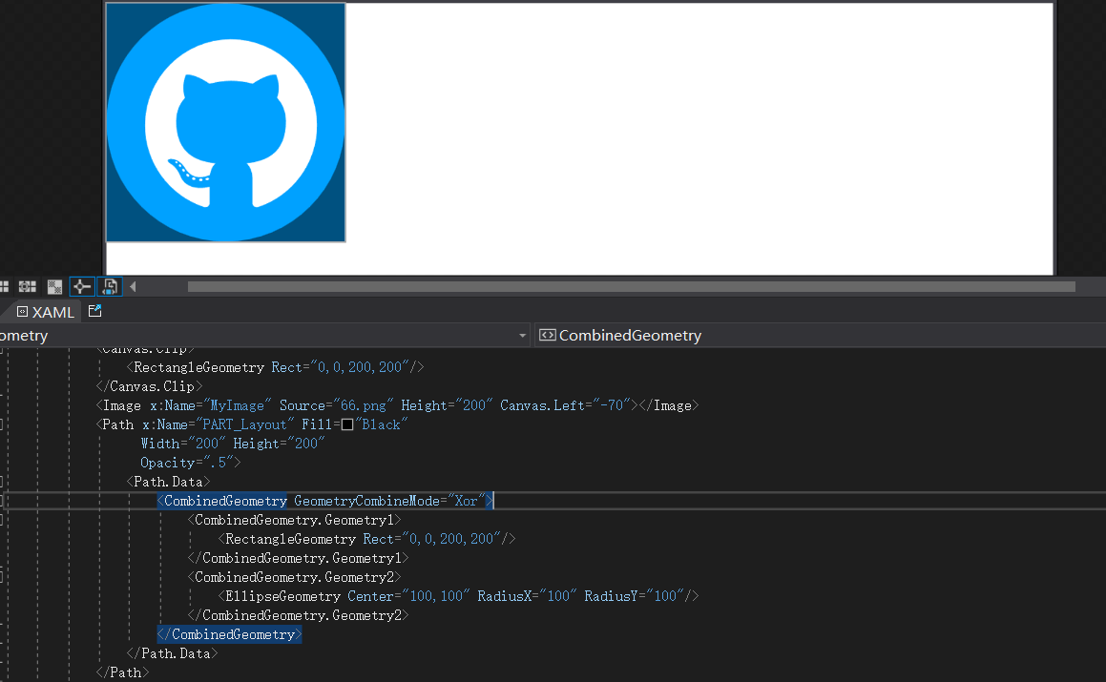The height and width of the screenshot is (682, 1106).
Task: Toggle snapping to snaplines
Action: click(x=82, y=286)
